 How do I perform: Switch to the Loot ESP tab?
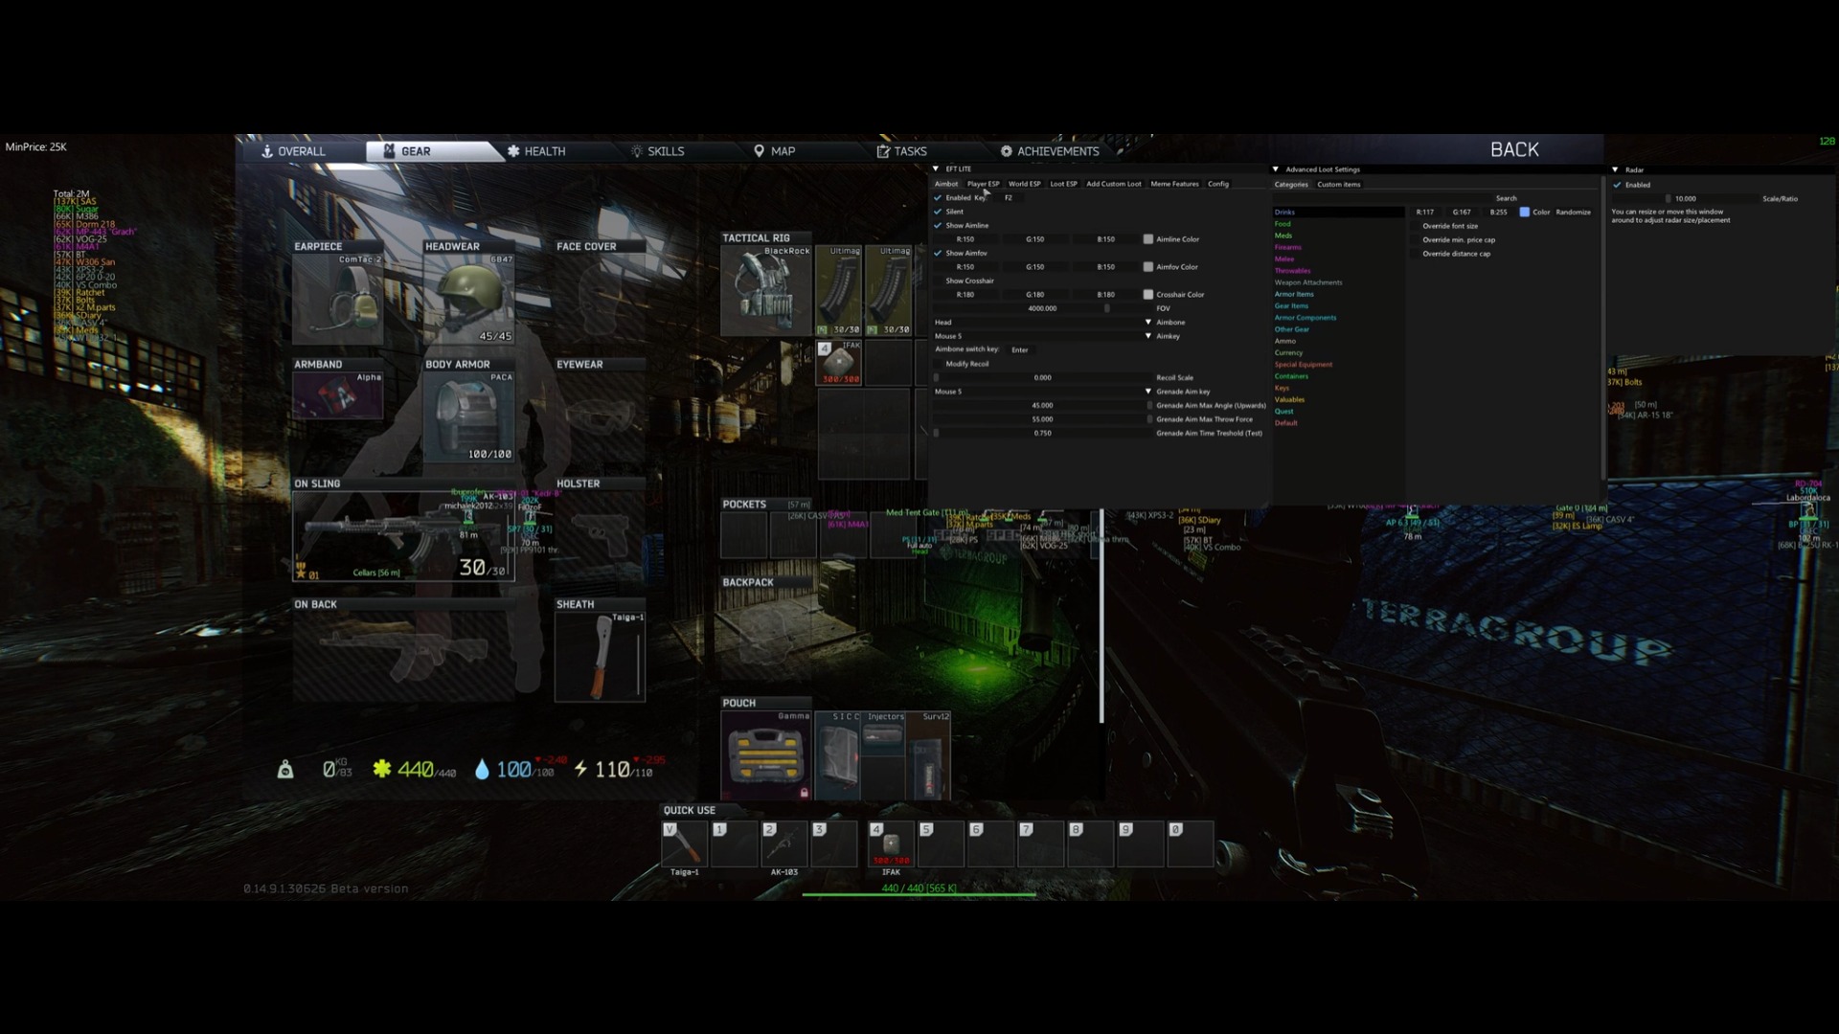coord(1063,184)
